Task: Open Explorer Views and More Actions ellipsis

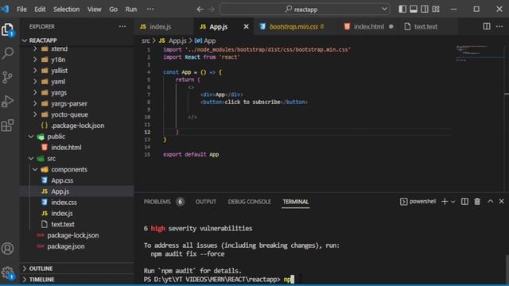Action: (122, 26)
